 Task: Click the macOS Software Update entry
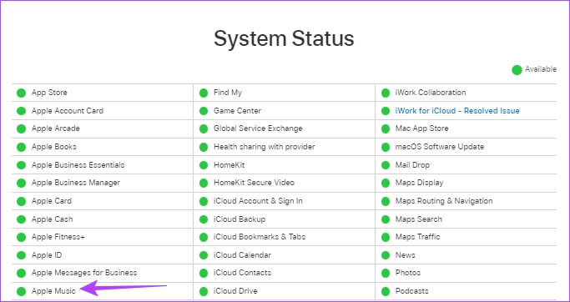coord(440,147)
